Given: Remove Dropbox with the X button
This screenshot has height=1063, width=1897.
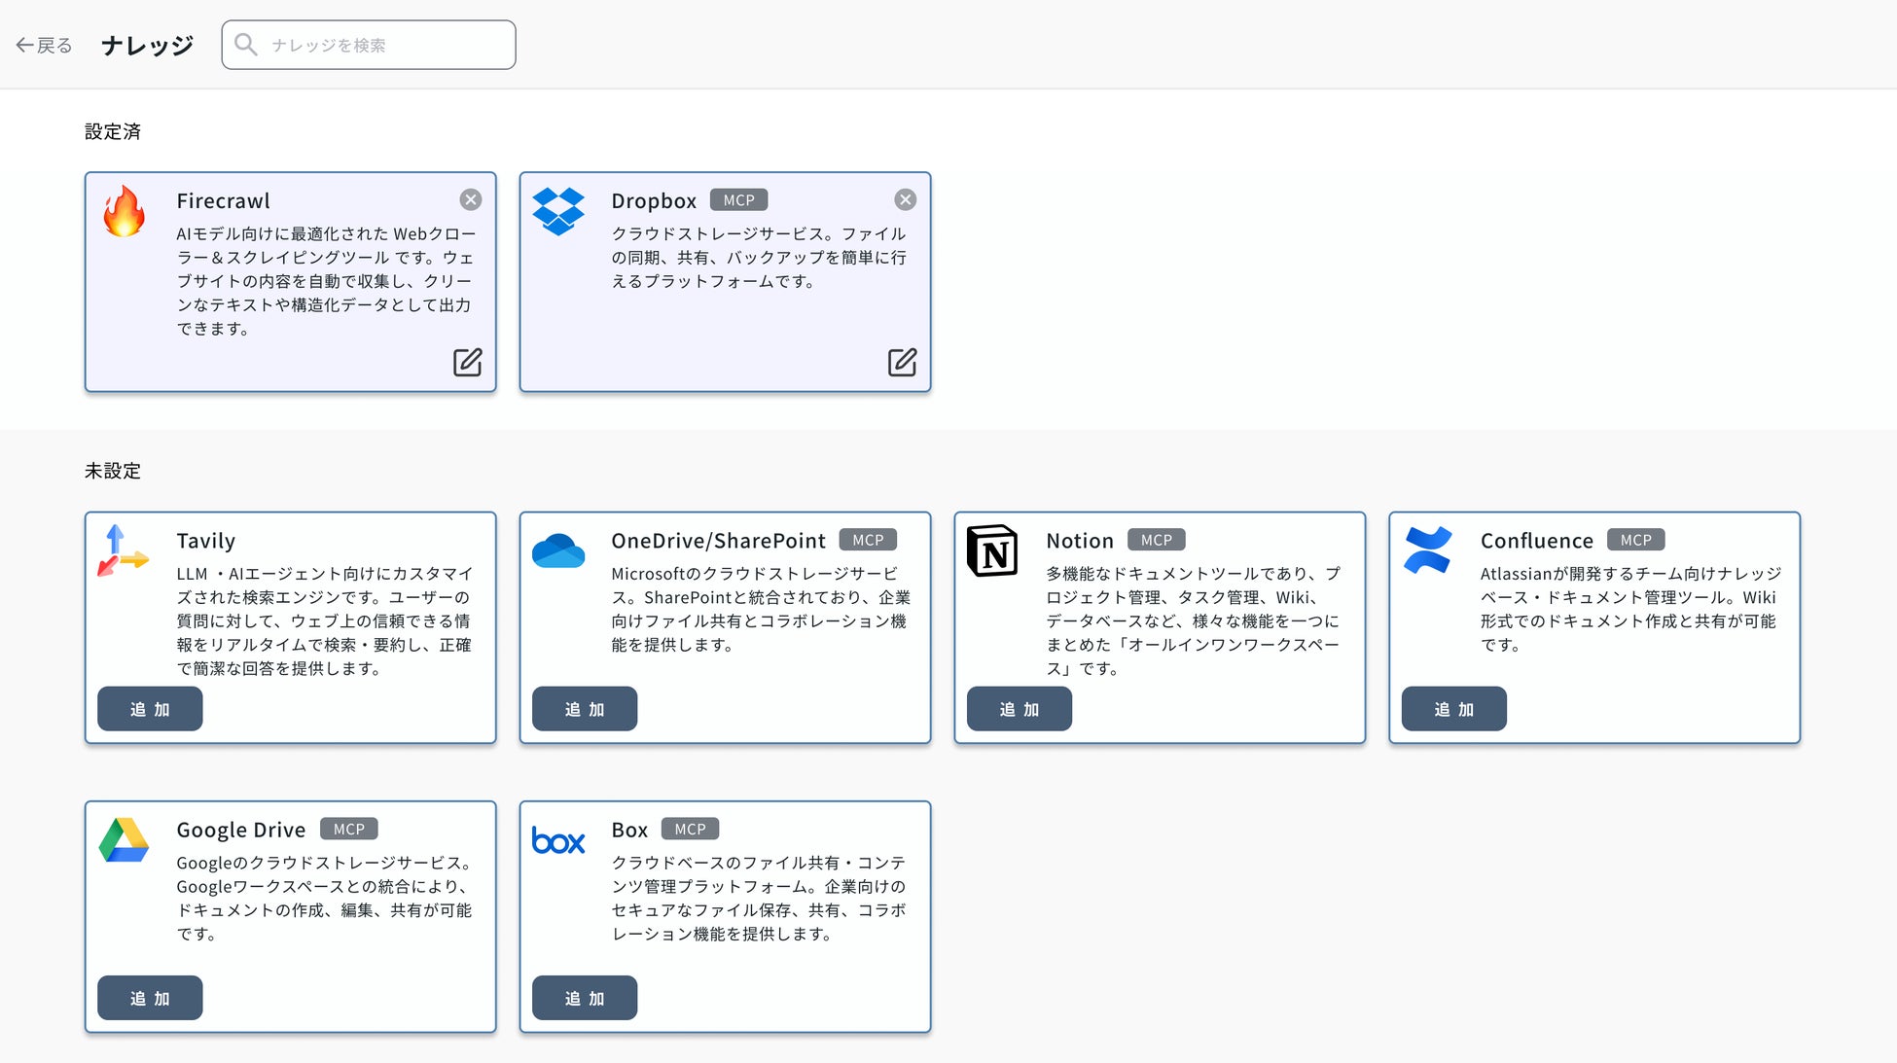Looking at the screenshot, I should point(906,199).
